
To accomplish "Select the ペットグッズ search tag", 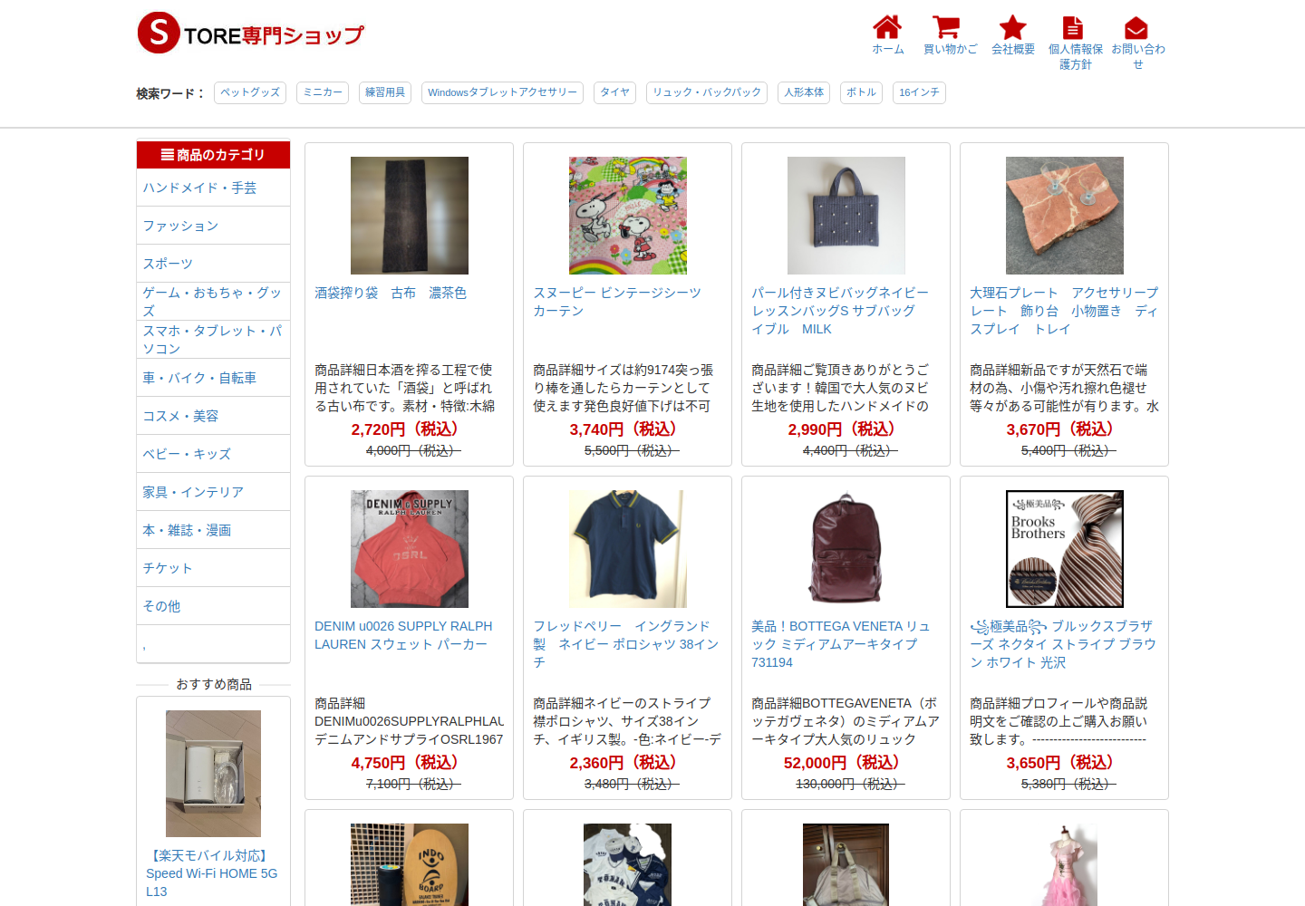I will [x=250, y=92].
